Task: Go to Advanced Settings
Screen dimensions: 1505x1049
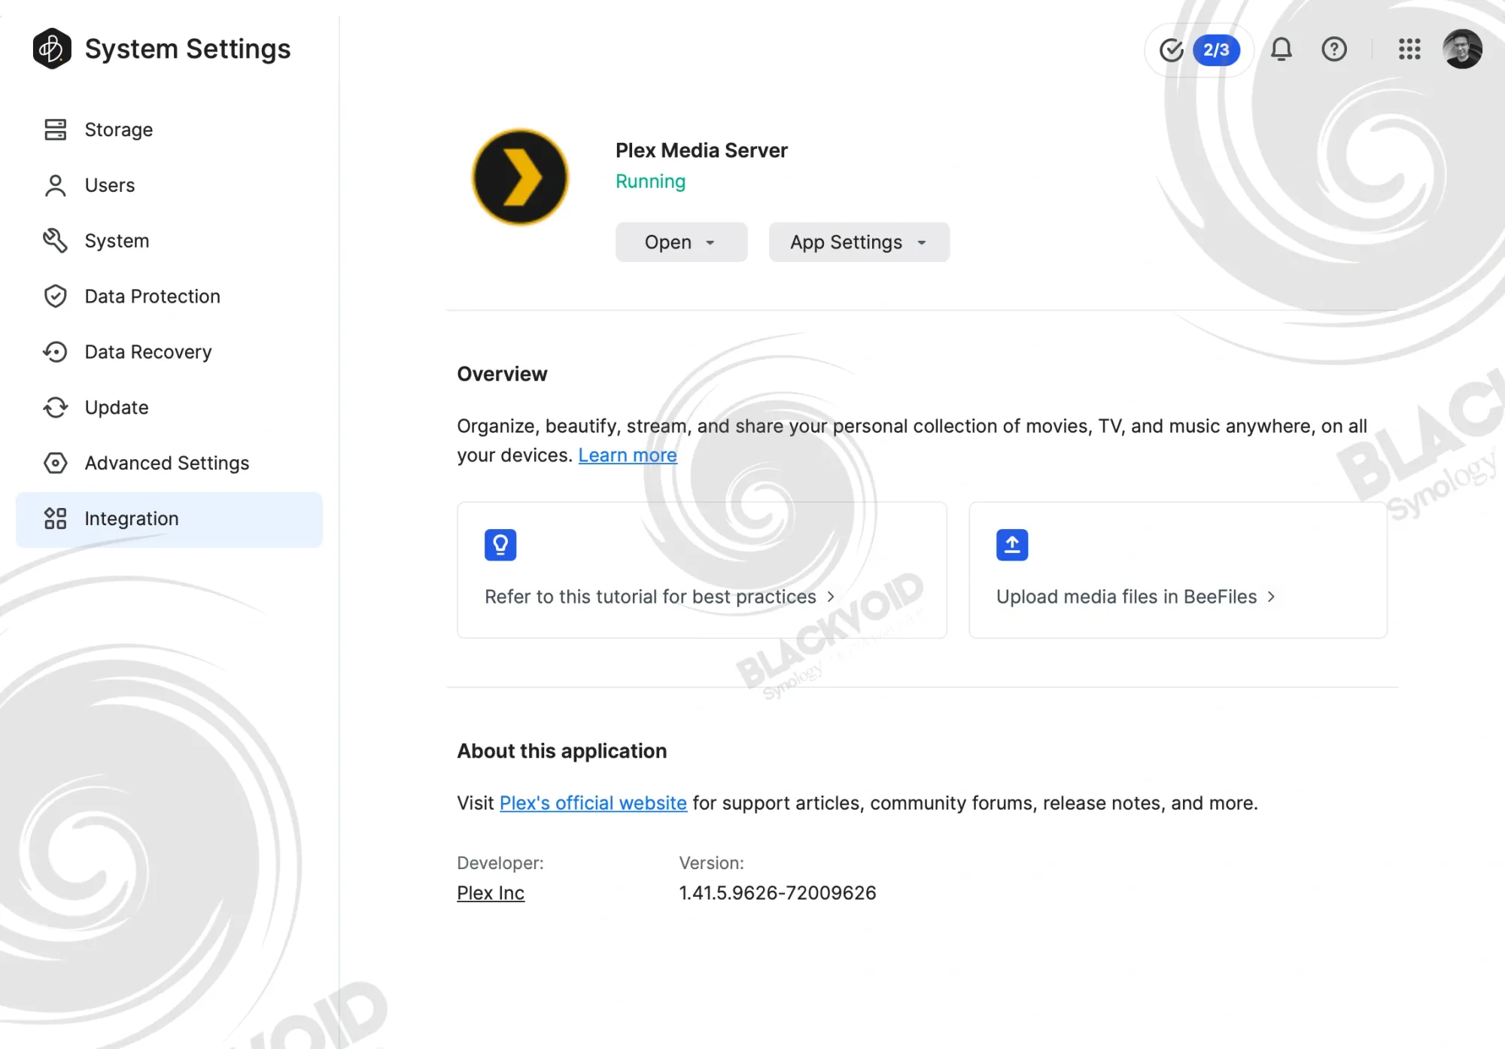Action: tap(169, 463)
